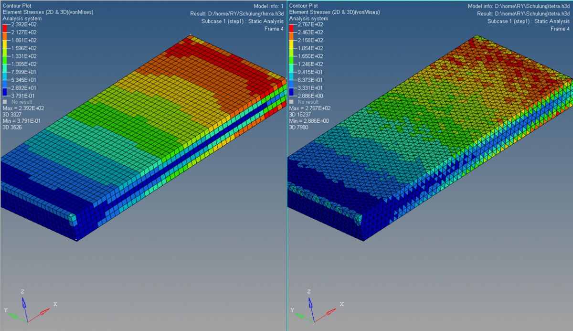Click the gray 'No result' swatch in left pane
The height and width of the screenshot is (331, 573).
[5, 102]
